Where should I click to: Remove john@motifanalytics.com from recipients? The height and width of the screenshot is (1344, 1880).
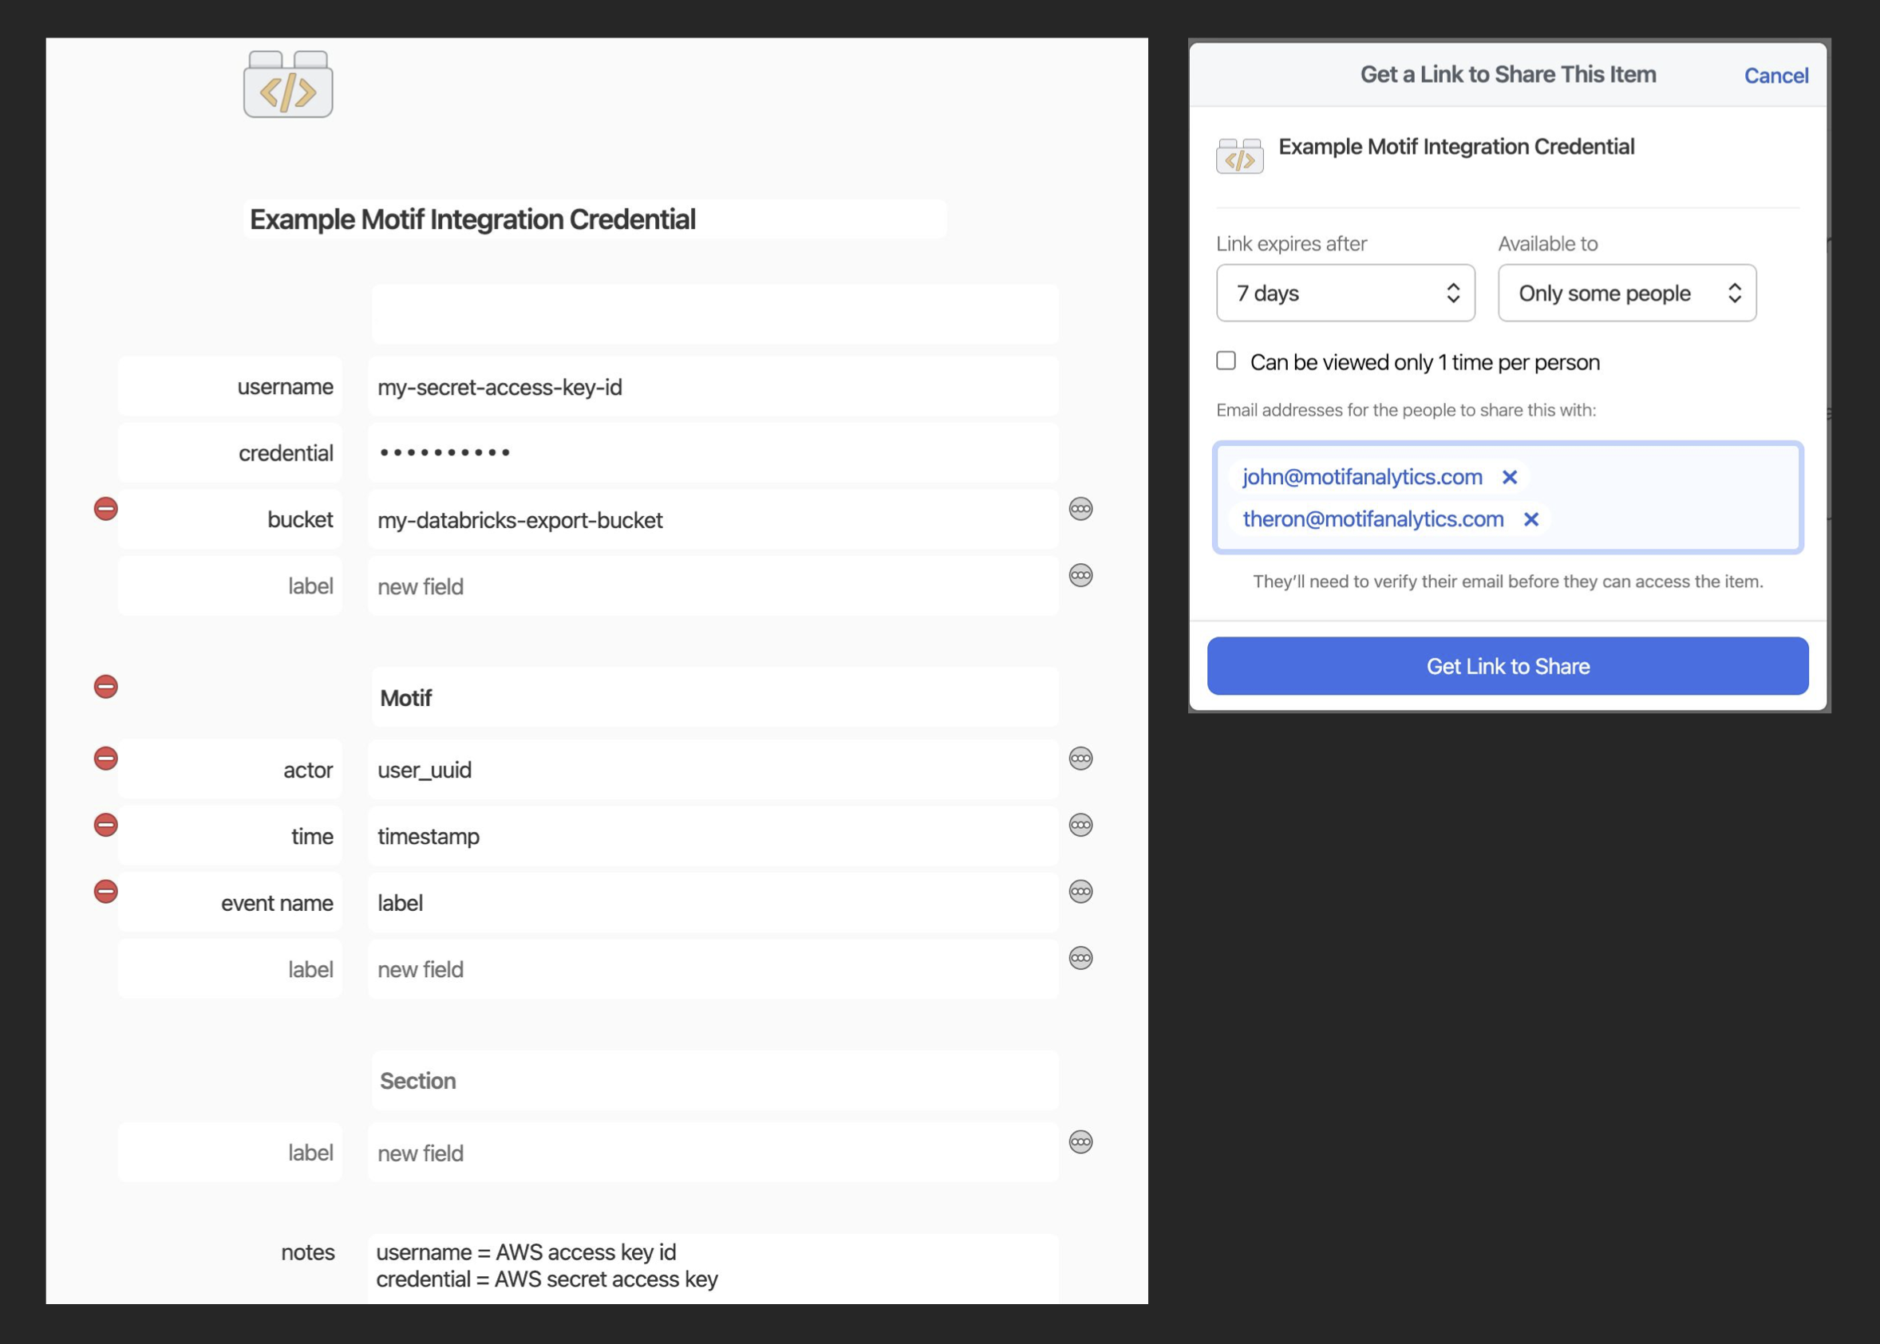point(1509,478)
